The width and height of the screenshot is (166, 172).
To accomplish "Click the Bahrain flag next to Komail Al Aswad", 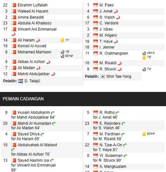I will [14, 46].
